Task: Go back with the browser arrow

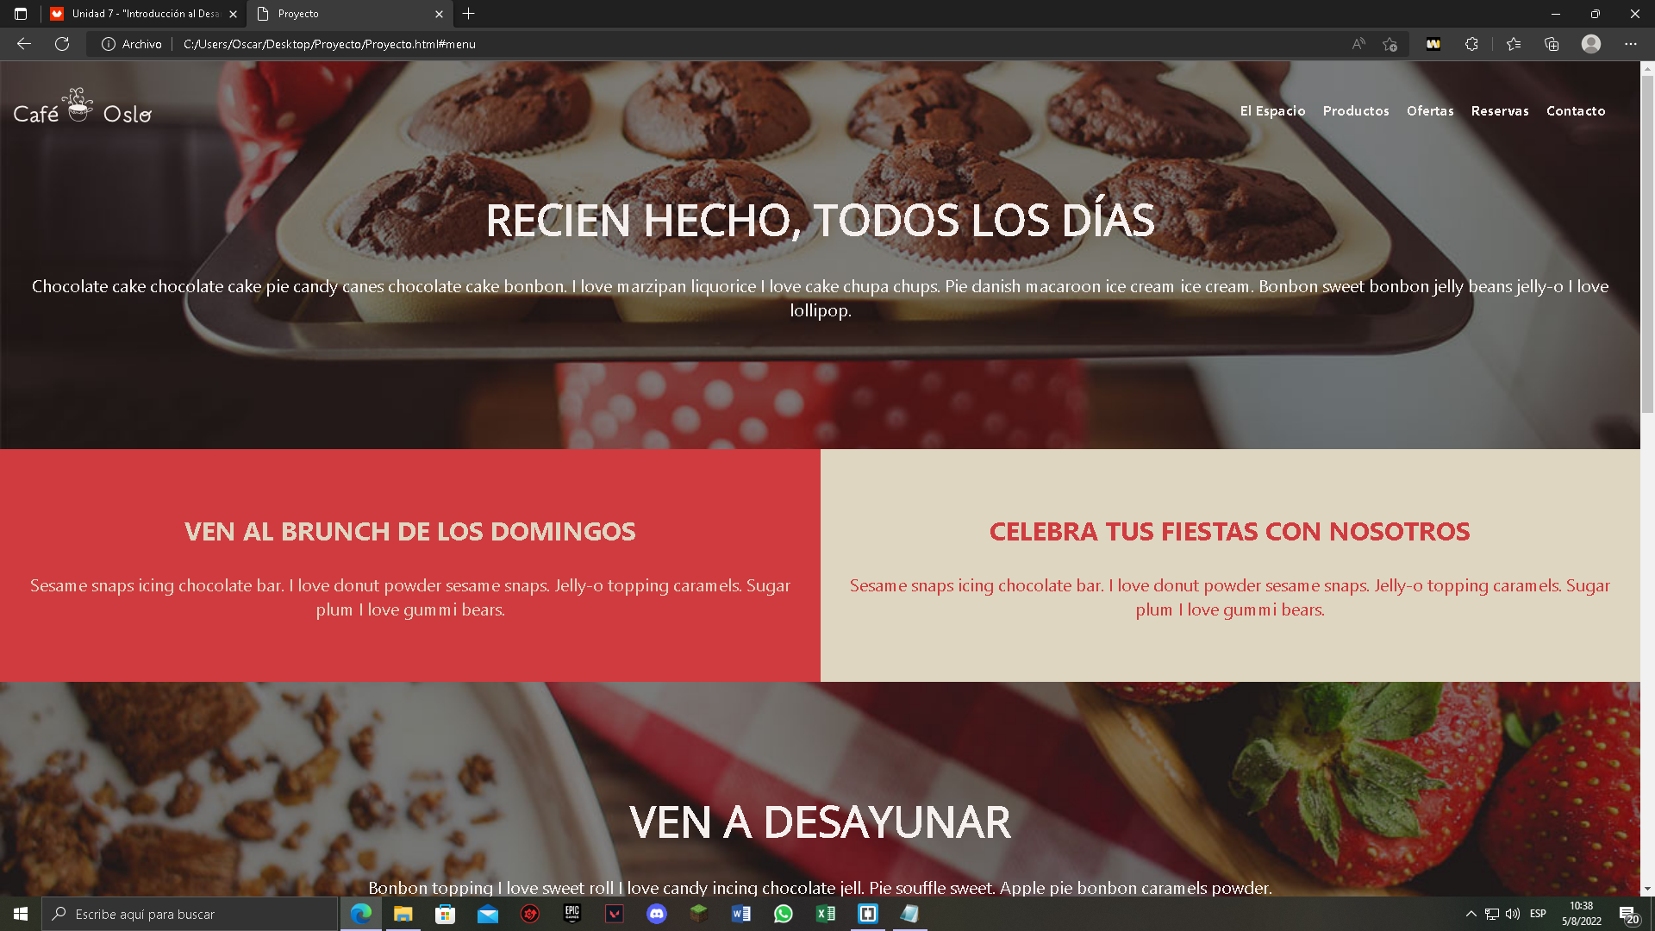Action: (x=24, y=44)
